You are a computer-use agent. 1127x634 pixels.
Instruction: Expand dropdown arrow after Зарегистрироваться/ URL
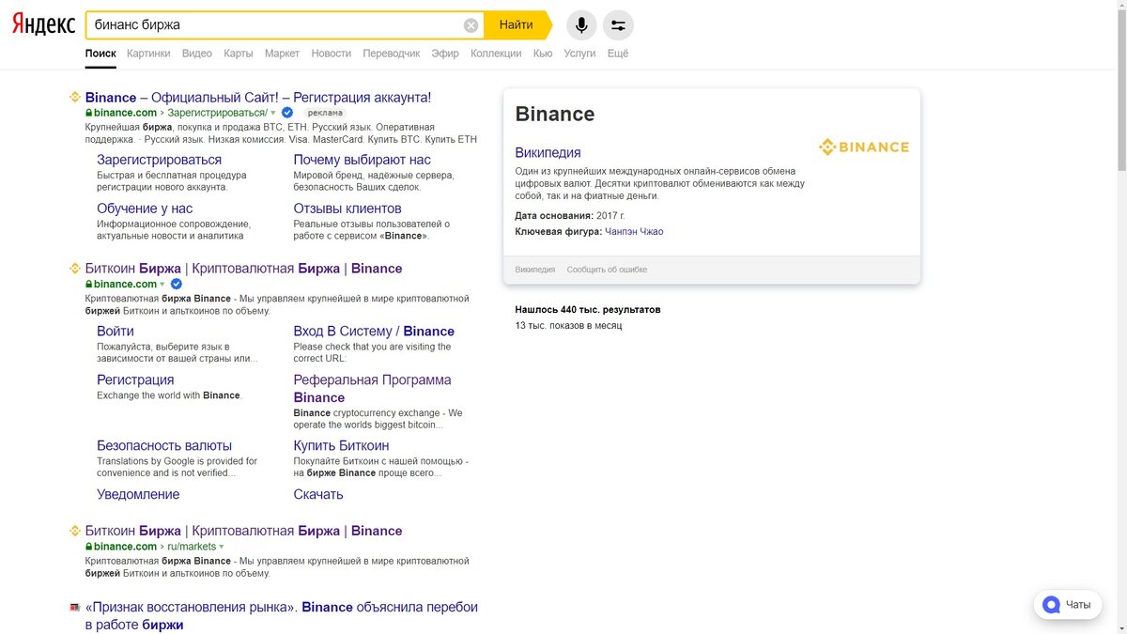[273, 113]
